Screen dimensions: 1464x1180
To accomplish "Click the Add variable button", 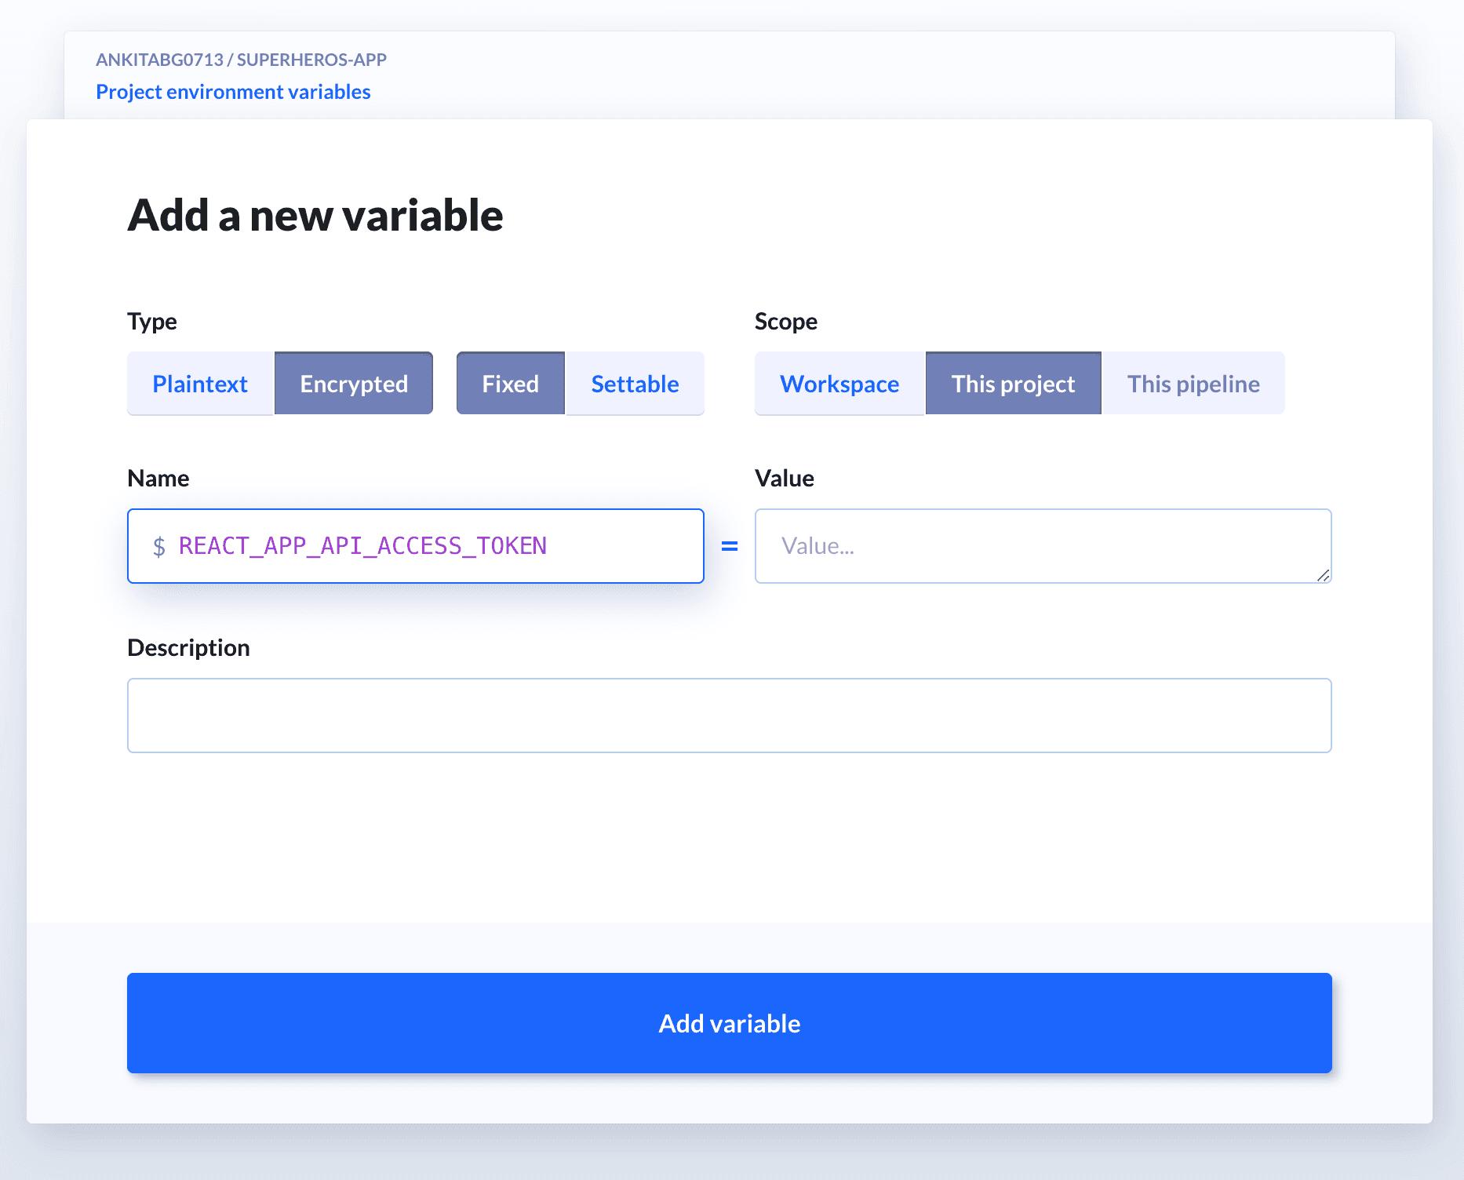I will click(729, 1023).
